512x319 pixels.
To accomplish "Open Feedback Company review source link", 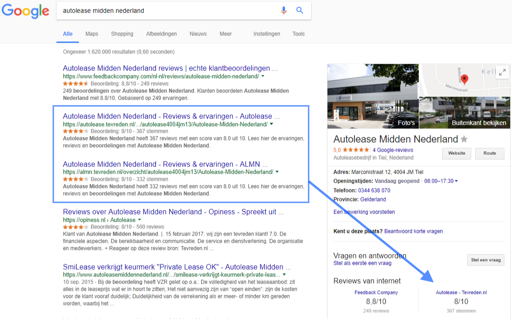I will [376, 293].
